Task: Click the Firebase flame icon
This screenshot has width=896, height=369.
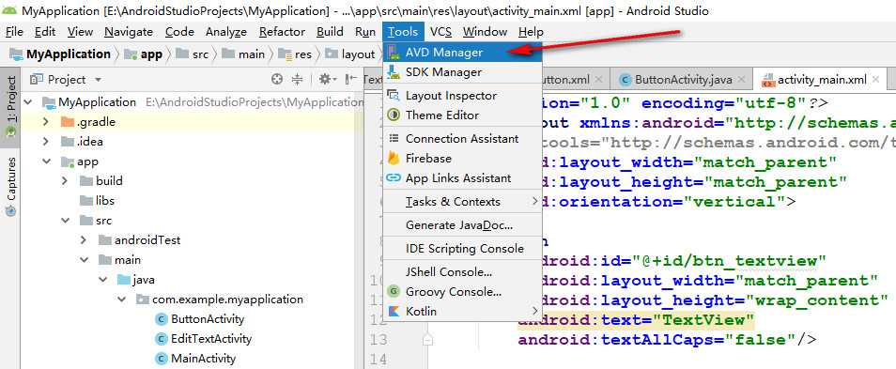Action: 394,159
